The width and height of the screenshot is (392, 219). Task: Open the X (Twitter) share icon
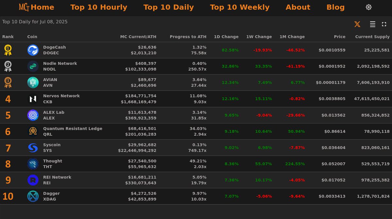pyautogui.click(x=357, y=24)
